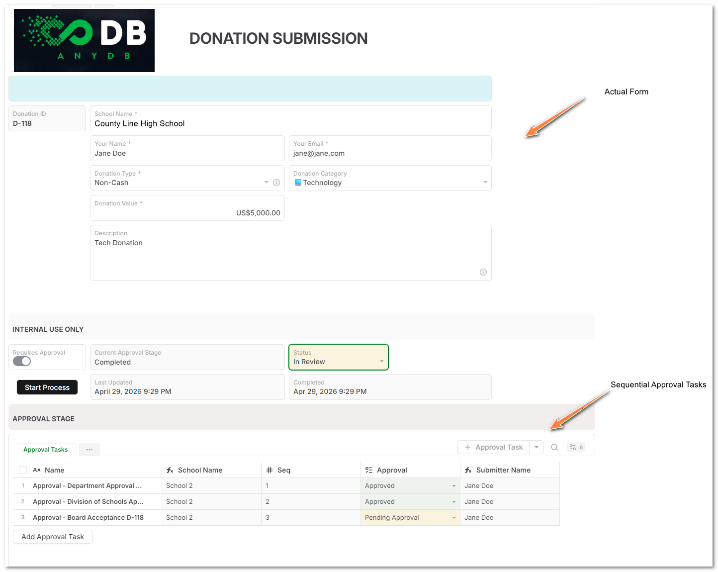
Task: Click Seq cell with value 3
Action: [x=311, y=518]
